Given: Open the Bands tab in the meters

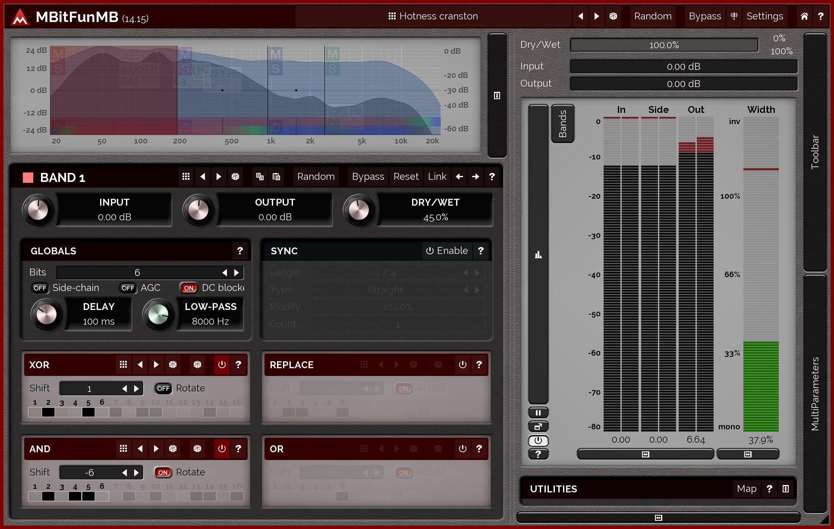Looking at the screenshot, I should click(562, 124).
